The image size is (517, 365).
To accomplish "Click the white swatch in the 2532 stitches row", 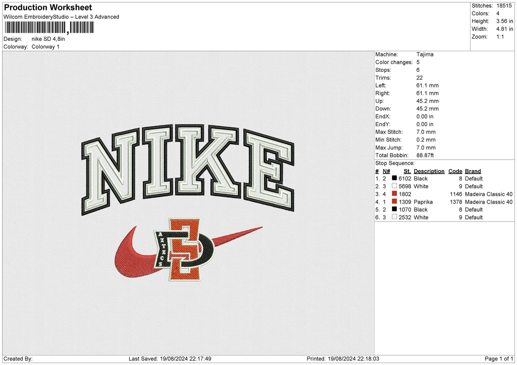I will point(394,217).
